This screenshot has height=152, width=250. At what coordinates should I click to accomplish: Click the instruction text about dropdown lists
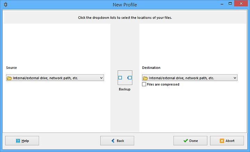(125, 18)
